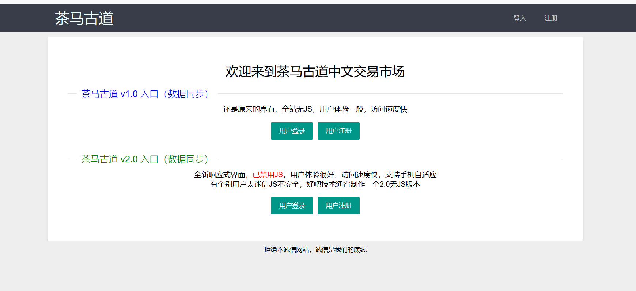Click the red 已禁用JS text

click(268, 175)
